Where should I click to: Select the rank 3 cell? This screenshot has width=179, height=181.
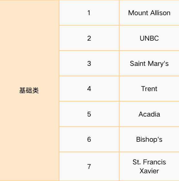point(89,63)
